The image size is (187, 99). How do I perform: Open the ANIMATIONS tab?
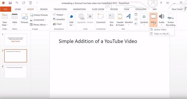tap(79, 9)
